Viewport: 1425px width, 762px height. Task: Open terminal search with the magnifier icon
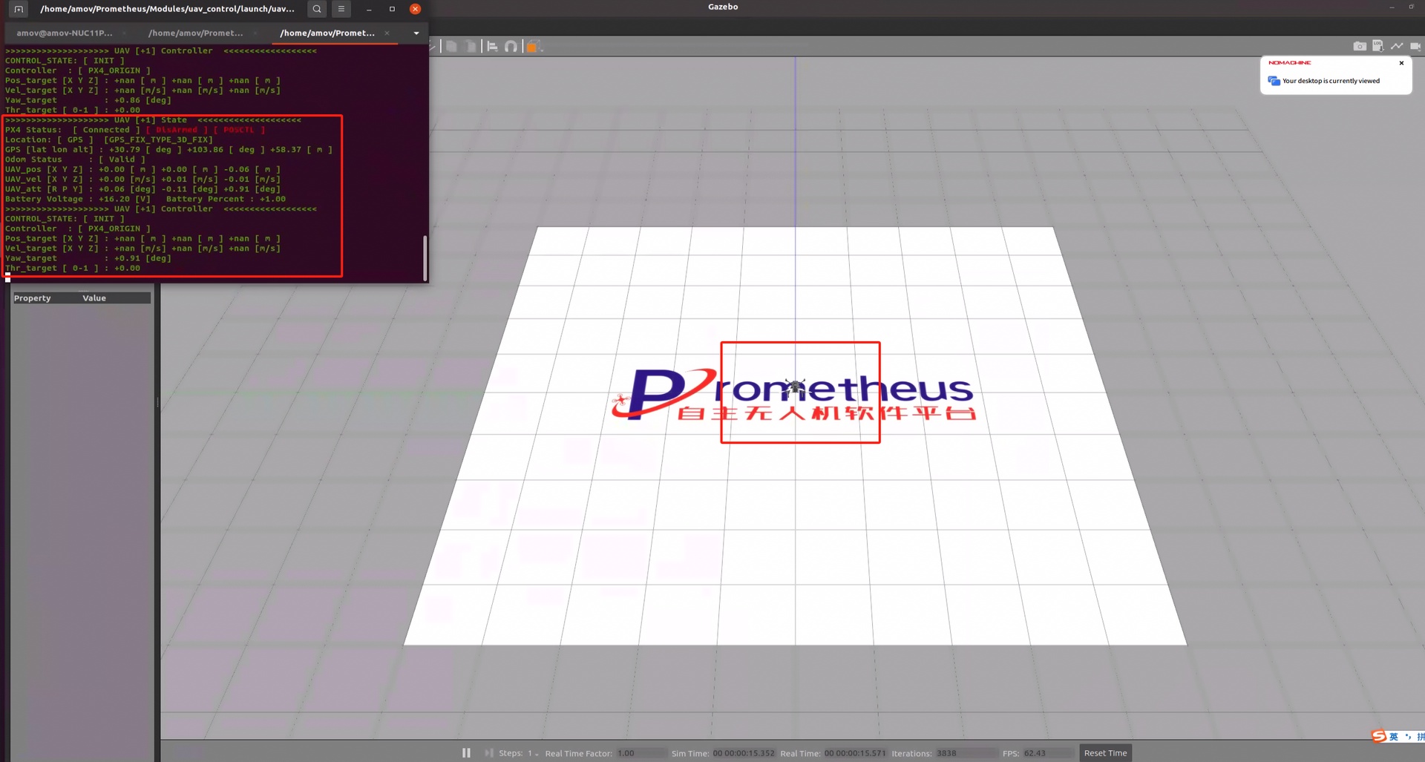click(317, 9)
